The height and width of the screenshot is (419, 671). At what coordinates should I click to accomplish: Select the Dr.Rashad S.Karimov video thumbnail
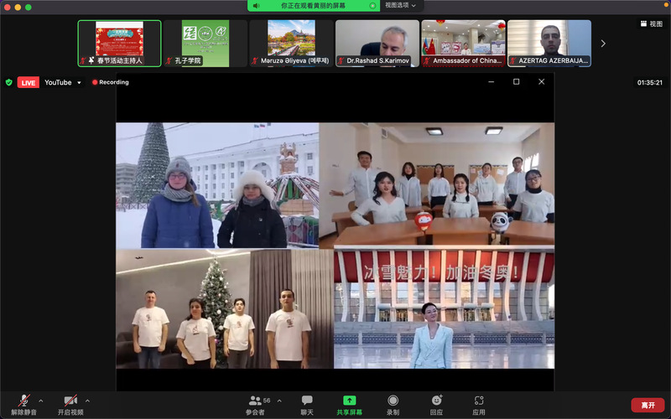[x=377, y=44]
